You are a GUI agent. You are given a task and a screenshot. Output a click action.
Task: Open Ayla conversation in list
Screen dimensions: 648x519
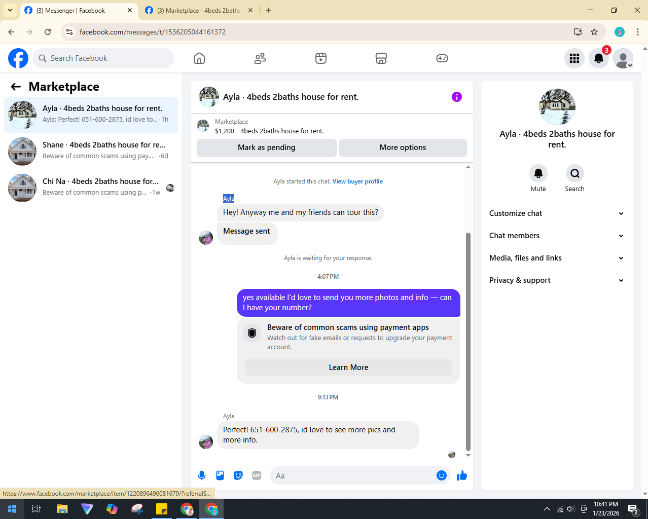(x=91, y=115)
